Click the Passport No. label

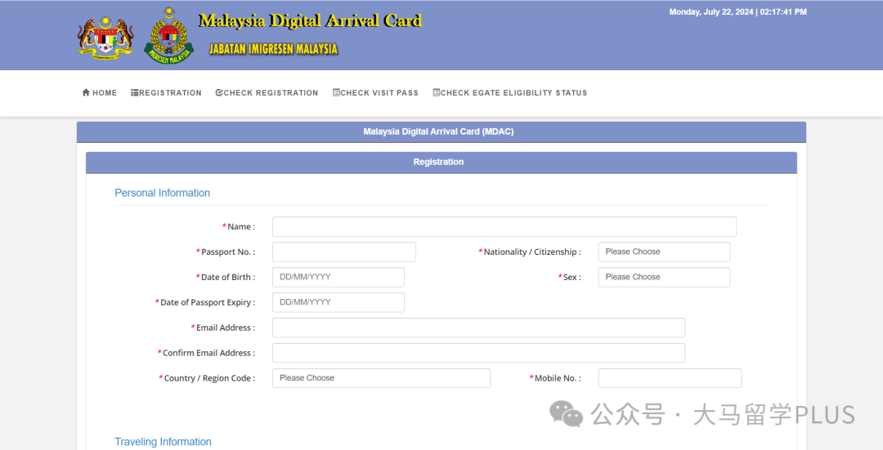pyautogui.click(x=226, y=252)
